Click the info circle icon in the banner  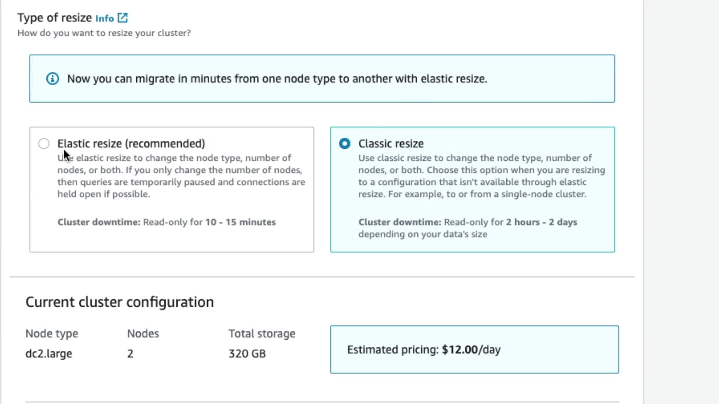pyautogui.click(x=52, y=79)
